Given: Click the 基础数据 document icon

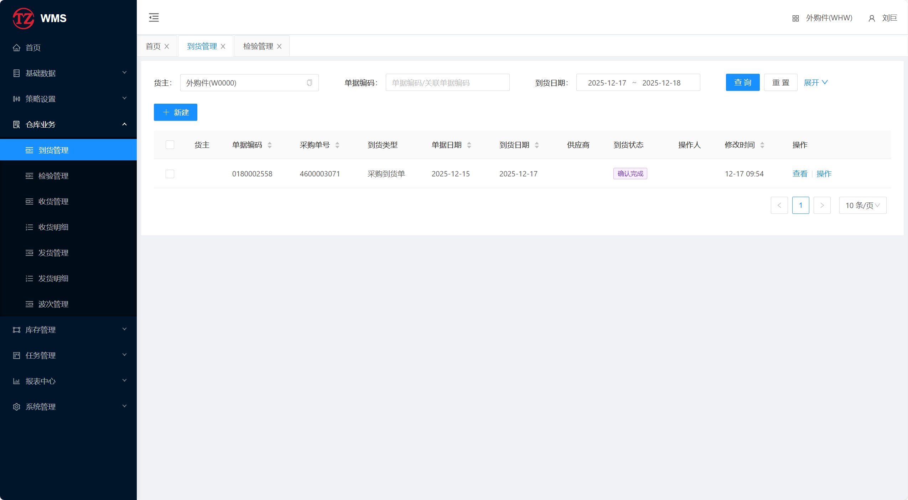Looking at the screenshot, I should (16, 73).
